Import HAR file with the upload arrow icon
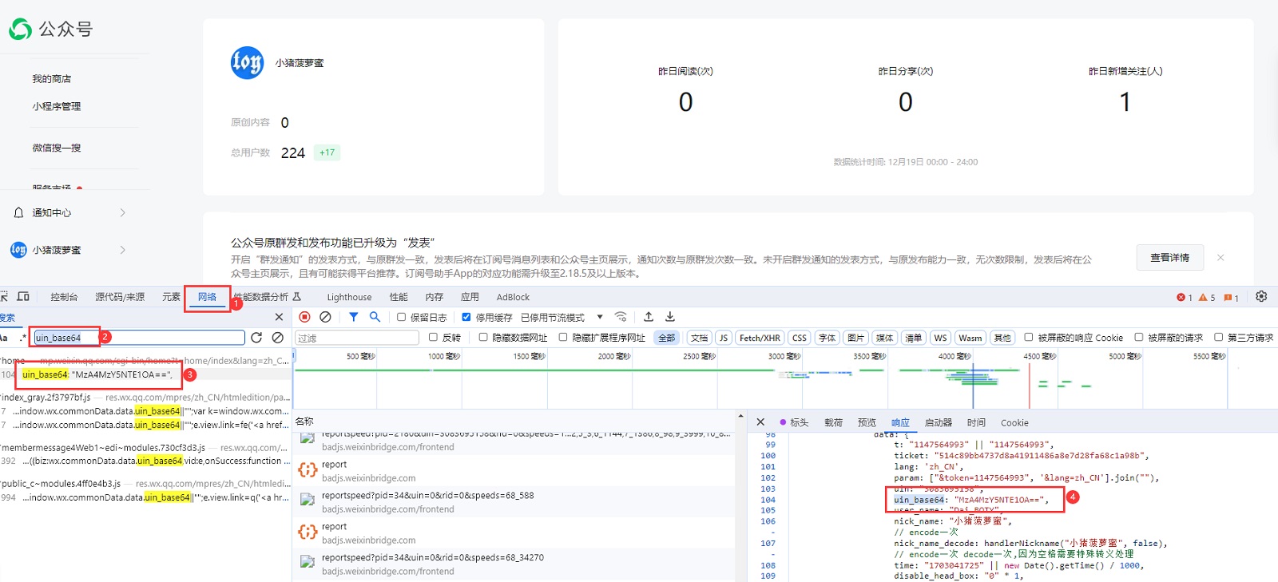 (649, 317)
